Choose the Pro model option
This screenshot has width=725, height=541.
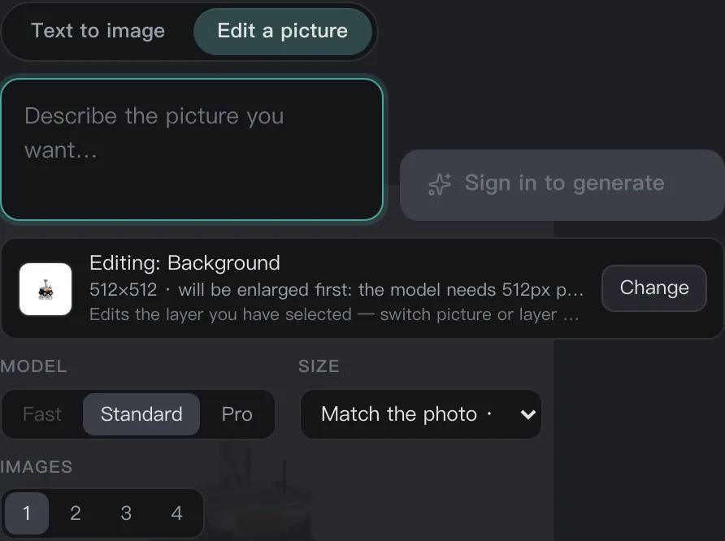(x=237, y=414)
